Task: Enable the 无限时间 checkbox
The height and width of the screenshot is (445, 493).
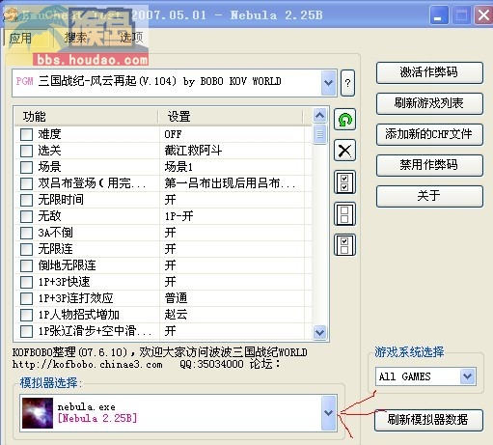Action: point(26,200)
